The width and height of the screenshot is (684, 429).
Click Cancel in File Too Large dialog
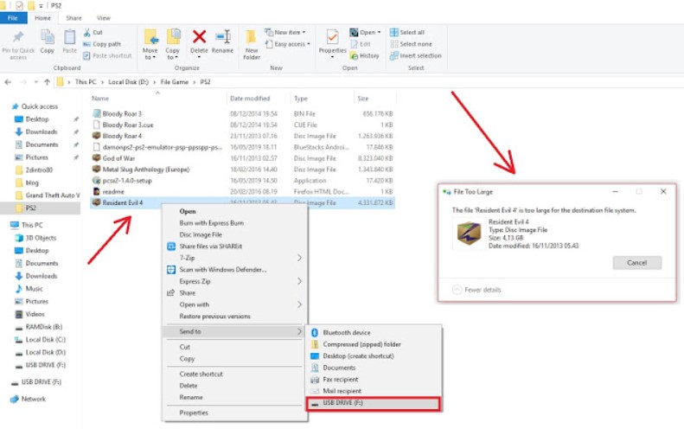pyautogui.click(x=637, y=263)
